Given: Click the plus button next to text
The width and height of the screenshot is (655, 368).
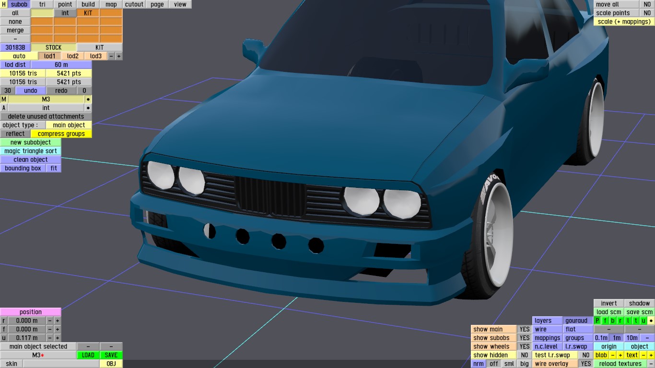Looking at the screenshot, I should pos(651,355).
